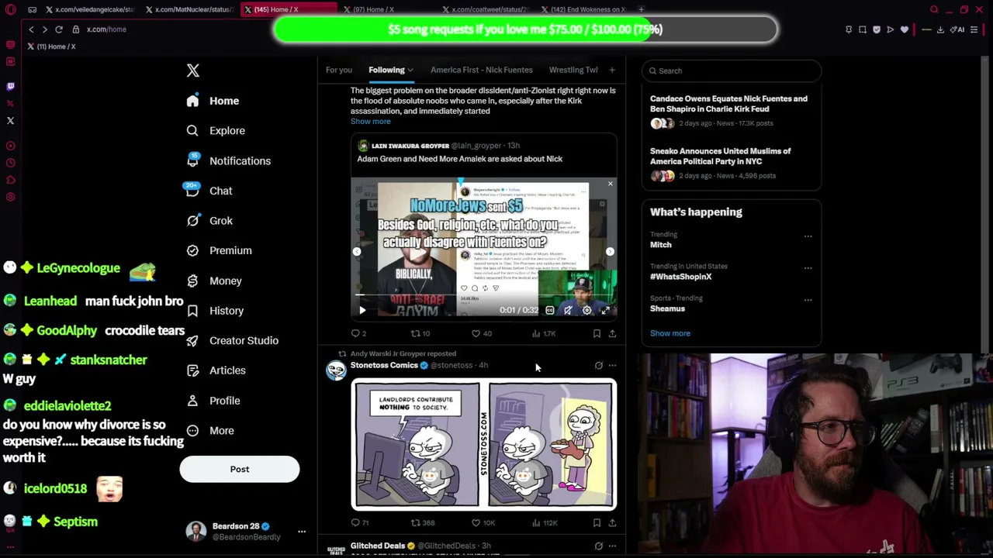The height and width of the screenshot is (558, 993).
Task: Open Creator Studio from the sidebar
Action: click(x=232, y=340)
